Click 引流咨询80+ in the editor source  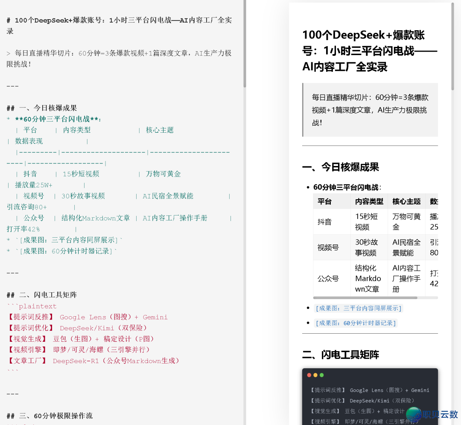click(x=26, y=207)
